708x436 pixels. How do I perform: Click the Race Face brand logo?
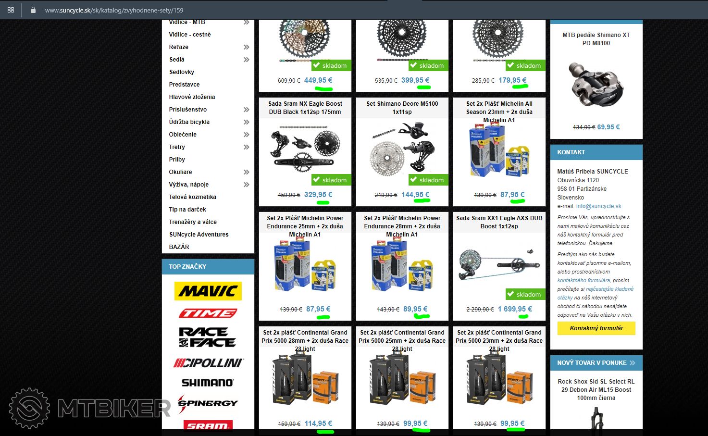208,337
